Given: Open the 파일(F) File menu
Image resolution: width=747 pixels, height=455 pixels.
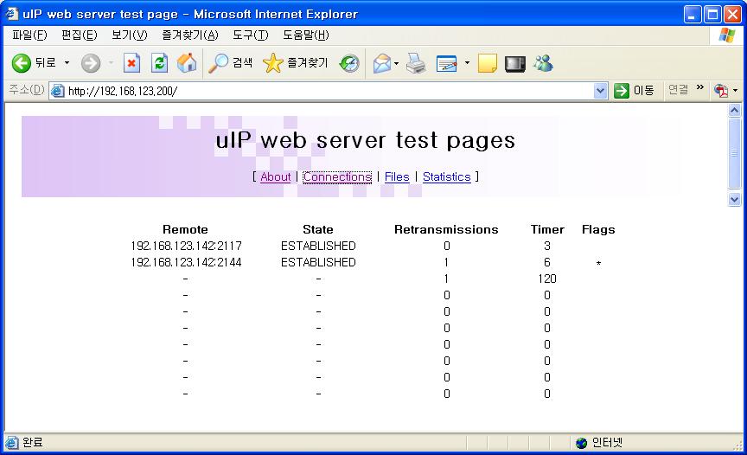Looking at the screenshot, I should 29,35.
